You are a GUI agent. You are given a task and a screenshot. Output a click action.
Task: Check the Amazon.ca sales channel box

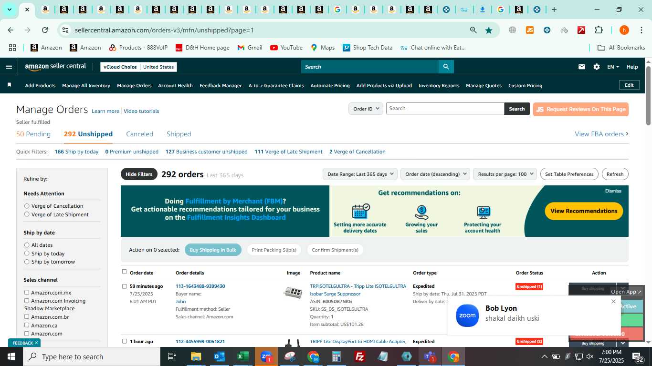[27, 325]
